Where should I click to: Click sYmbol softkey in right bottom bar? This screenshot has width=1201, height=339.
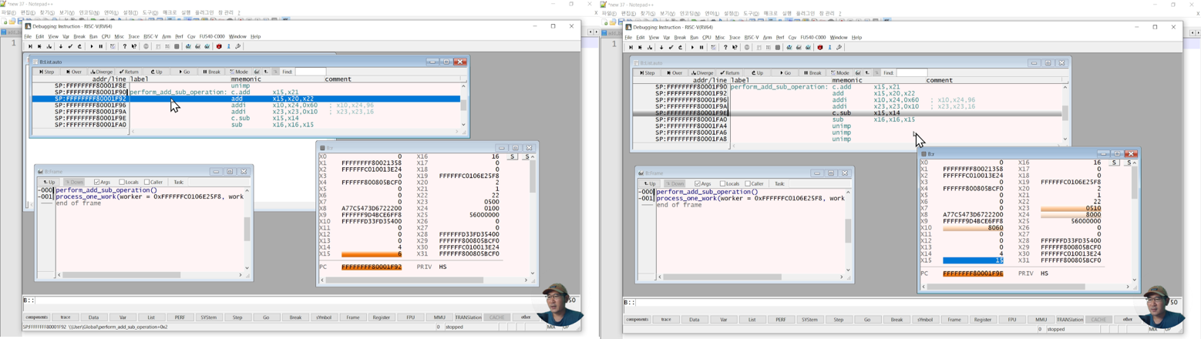click(925, 319)
